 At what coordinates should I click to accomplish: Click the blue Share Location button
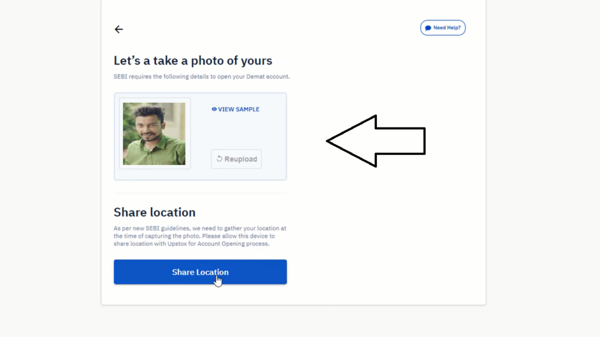pos(200,272)
